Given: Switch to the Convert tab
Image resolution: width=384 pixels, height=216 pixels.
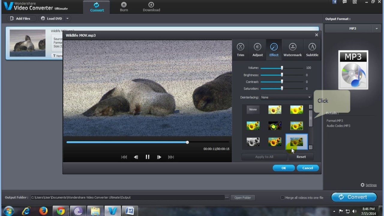Looking at the screenshot, I should click(97, 7).
